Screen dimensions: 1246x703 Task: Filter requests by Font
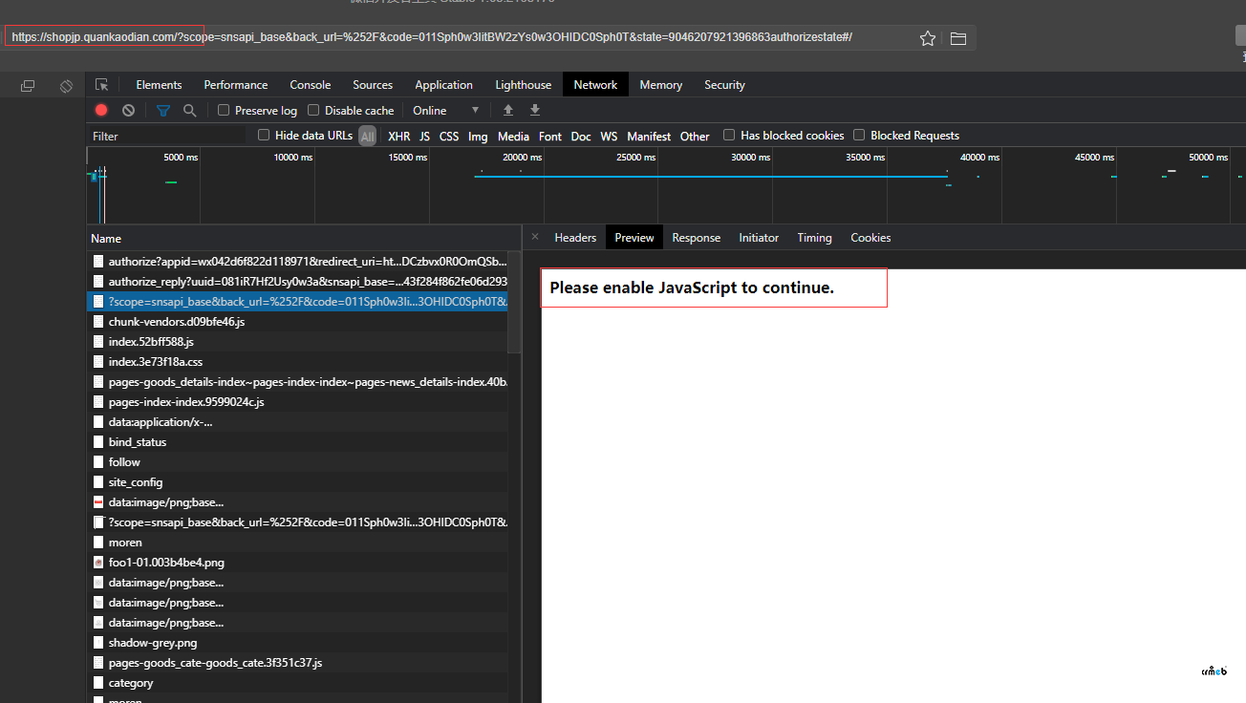coord(550,137)
